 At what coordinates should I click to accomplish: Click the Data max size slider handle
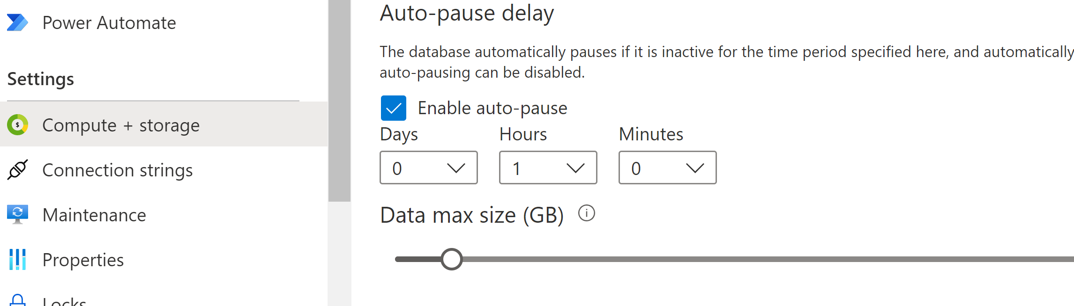tap(452, 259)
